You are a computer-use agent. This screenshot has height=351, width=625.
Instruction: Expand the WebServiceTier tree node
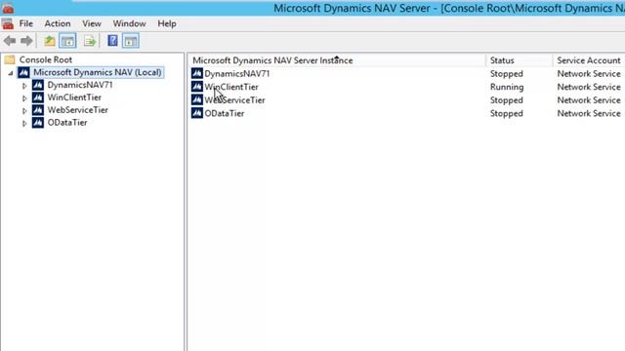[x=24, y=110]
